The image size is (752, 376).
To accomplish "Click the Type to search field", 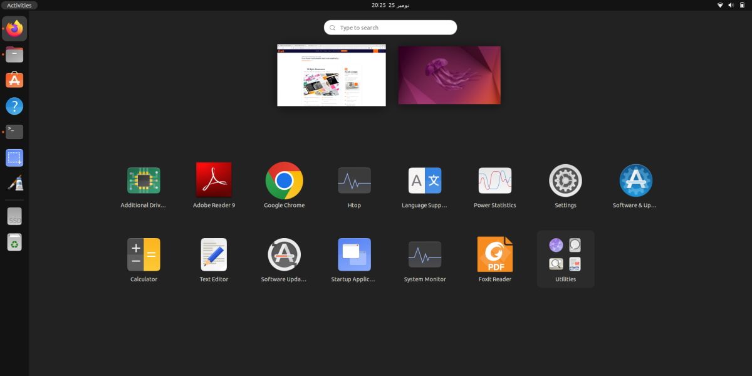I will pos(390,28).
